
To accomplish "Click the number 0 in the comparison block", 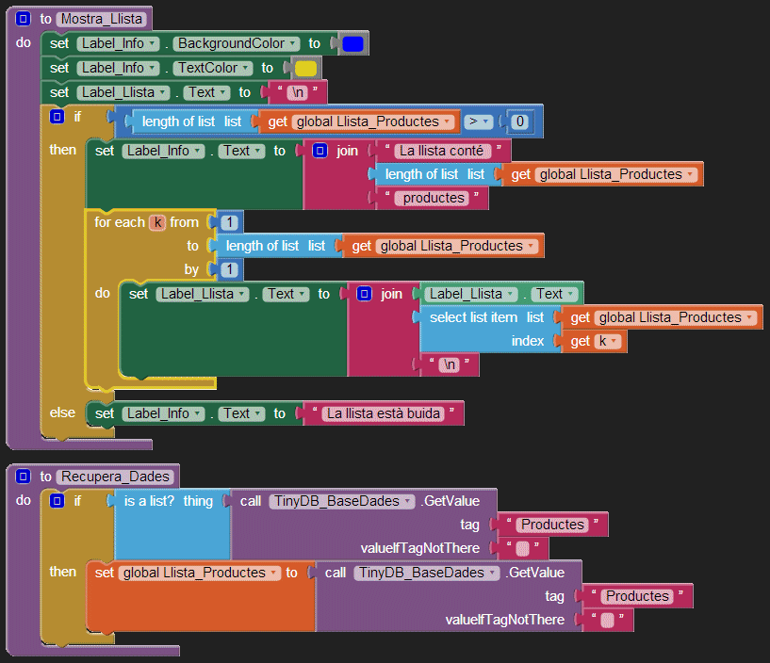I will pyautogui.click(x=519, y=121).
